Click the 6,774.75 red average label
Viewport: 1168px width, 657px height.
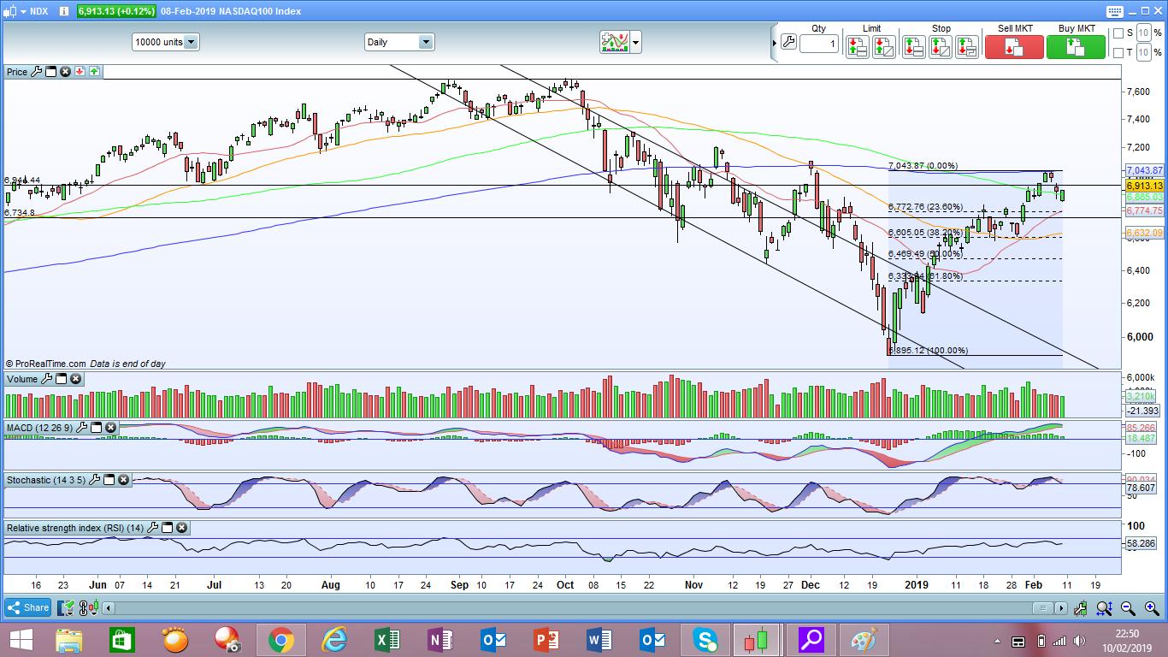[x=1144, y=210]
